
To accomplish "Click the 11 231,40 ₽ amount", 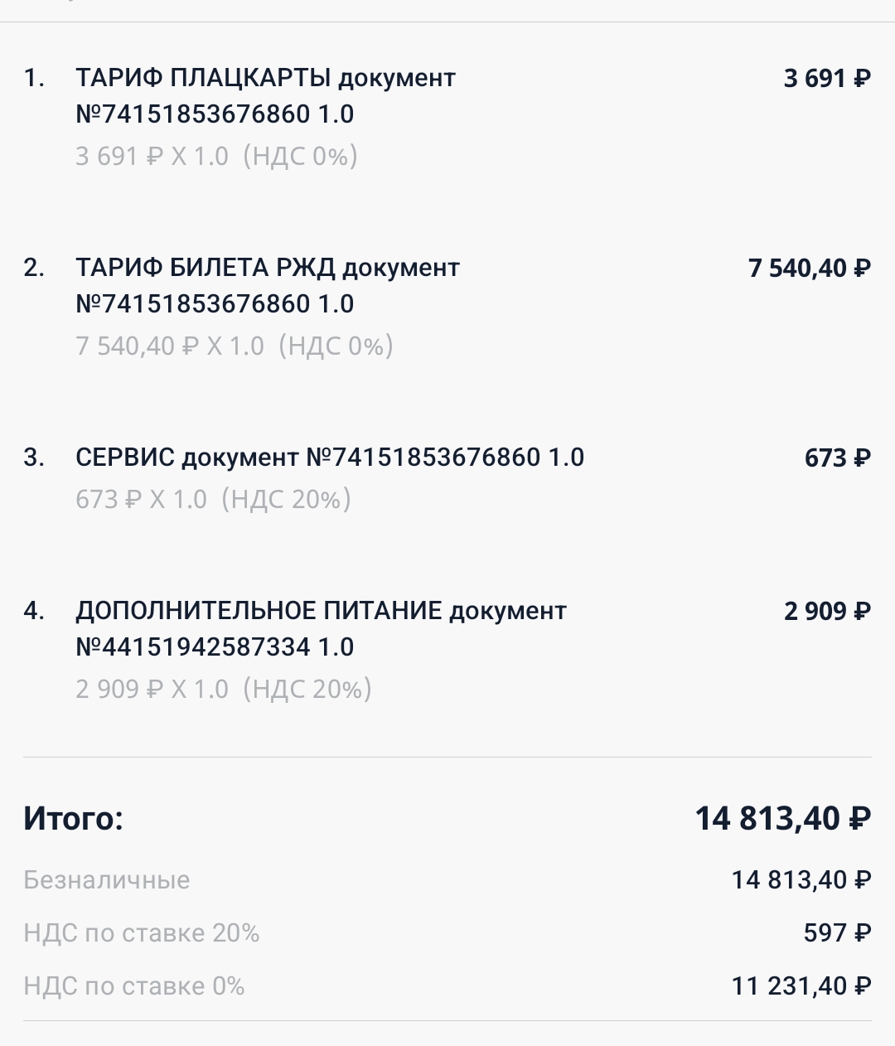I will pos(801,986).
